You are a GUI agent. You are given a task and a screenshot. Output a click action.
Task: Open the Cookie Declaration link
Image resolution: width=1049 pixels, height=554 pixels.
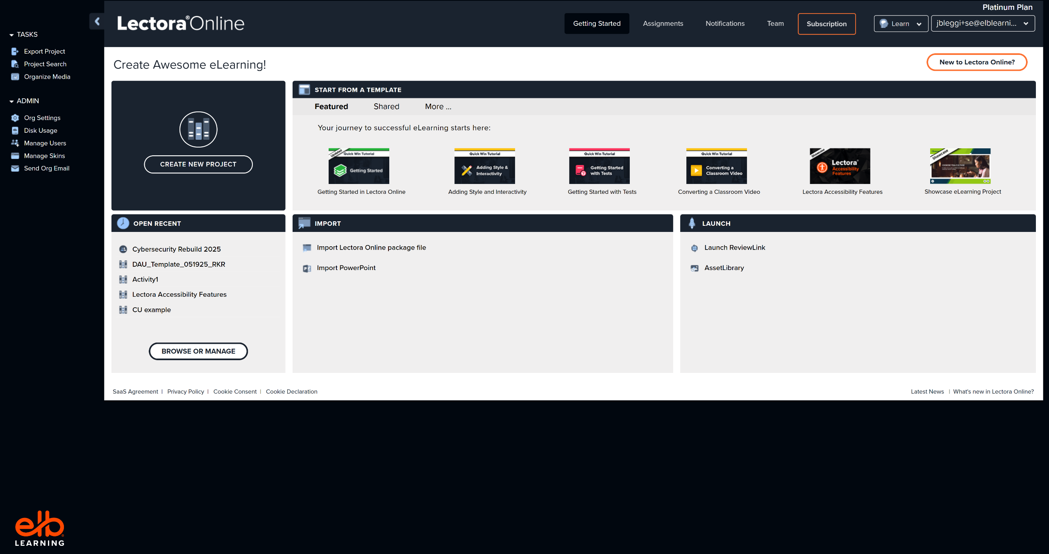[x=291, y=392]
